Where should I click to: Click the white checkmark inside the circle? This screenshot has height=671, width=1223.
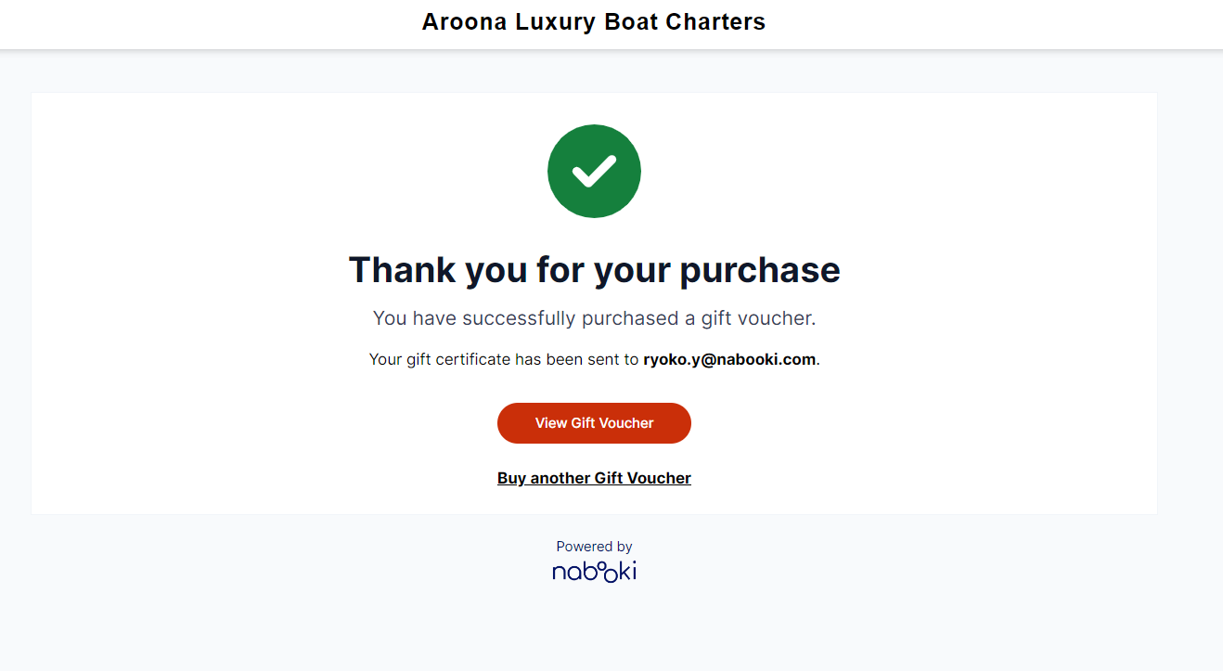(594, 172)
